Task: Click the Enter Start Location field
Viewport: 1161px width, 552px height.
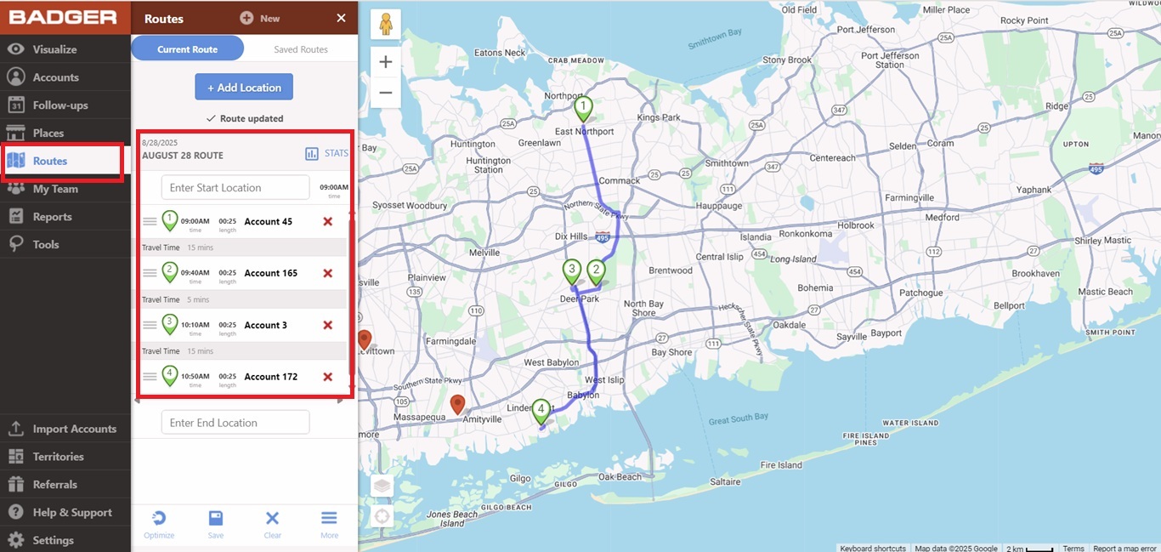Action: [235, 188]
